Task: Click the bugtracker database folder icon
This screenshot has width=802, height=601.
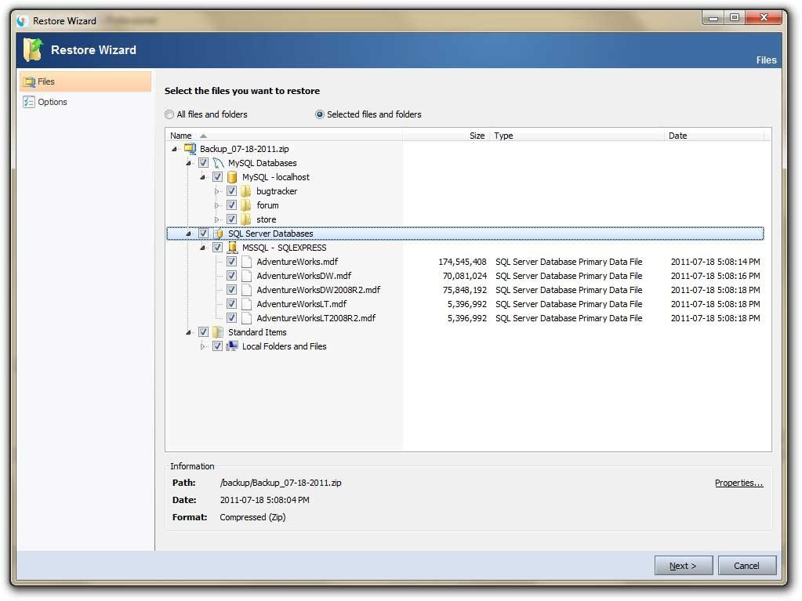Action: (x=246, y=191)
